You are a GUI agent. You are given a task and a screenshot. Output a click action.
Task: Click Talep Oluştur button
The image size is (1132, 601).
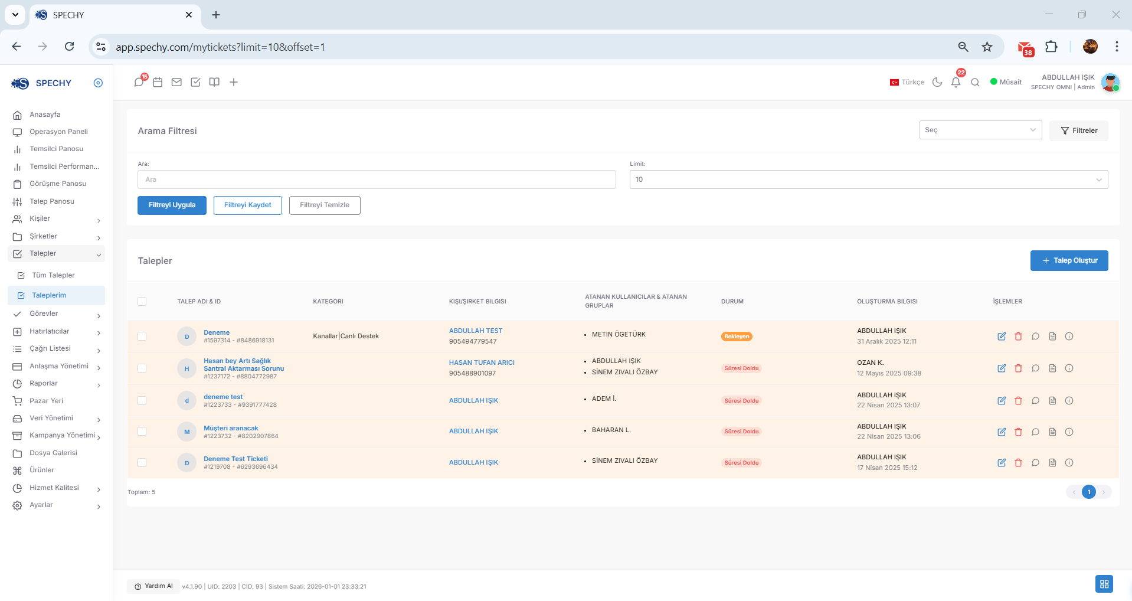pyautogui.click(x=1069, y=260)
